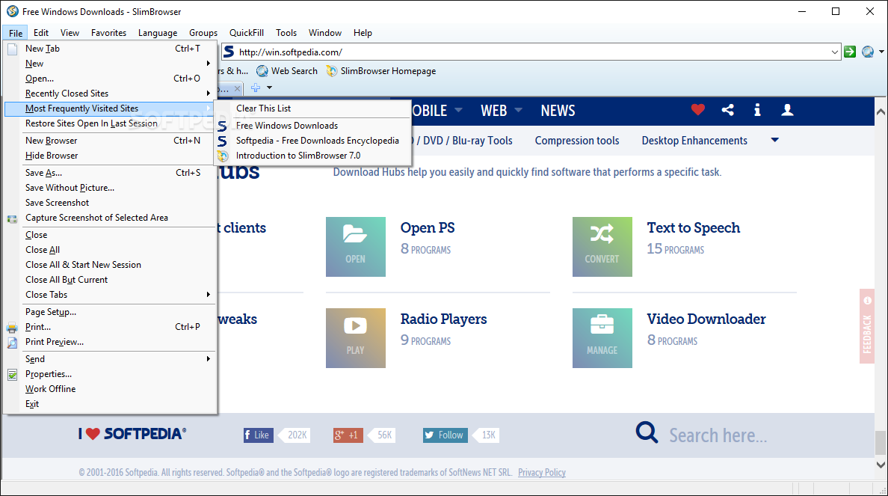The height and width of the screenshot is (496, 888).
Task: Click the search magnifier icon
Action: (647, 432)
